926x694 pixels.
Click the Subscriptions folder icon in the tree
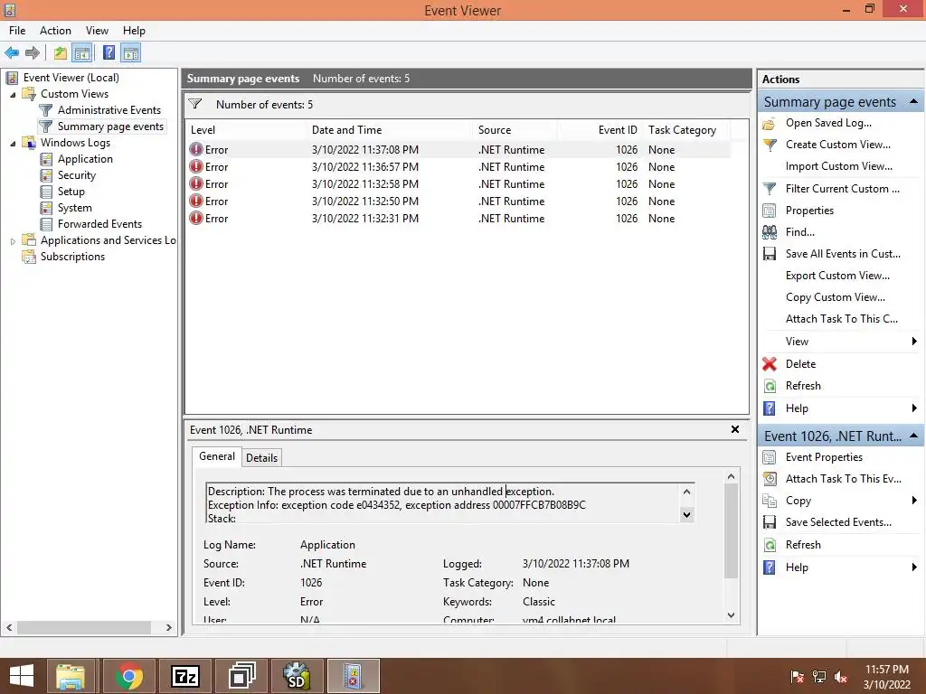(29, 257)
